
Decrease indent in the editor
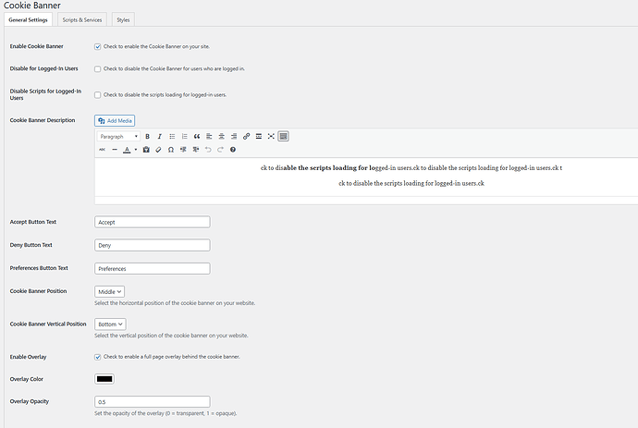(183, 150)
